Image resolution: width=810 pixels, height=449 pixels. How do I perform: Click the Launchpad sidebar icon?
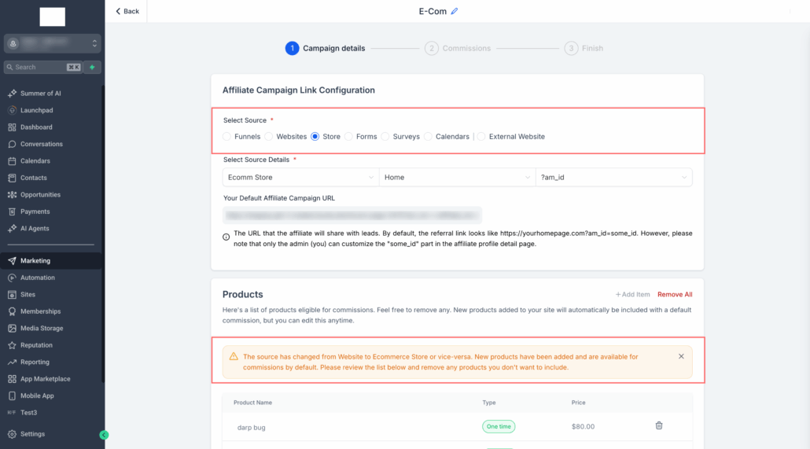12,110
